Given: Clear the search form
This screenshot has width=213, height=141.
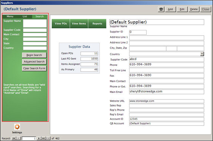Looking at the screenshot, I should pyautogui.click(x=34, y=68).
